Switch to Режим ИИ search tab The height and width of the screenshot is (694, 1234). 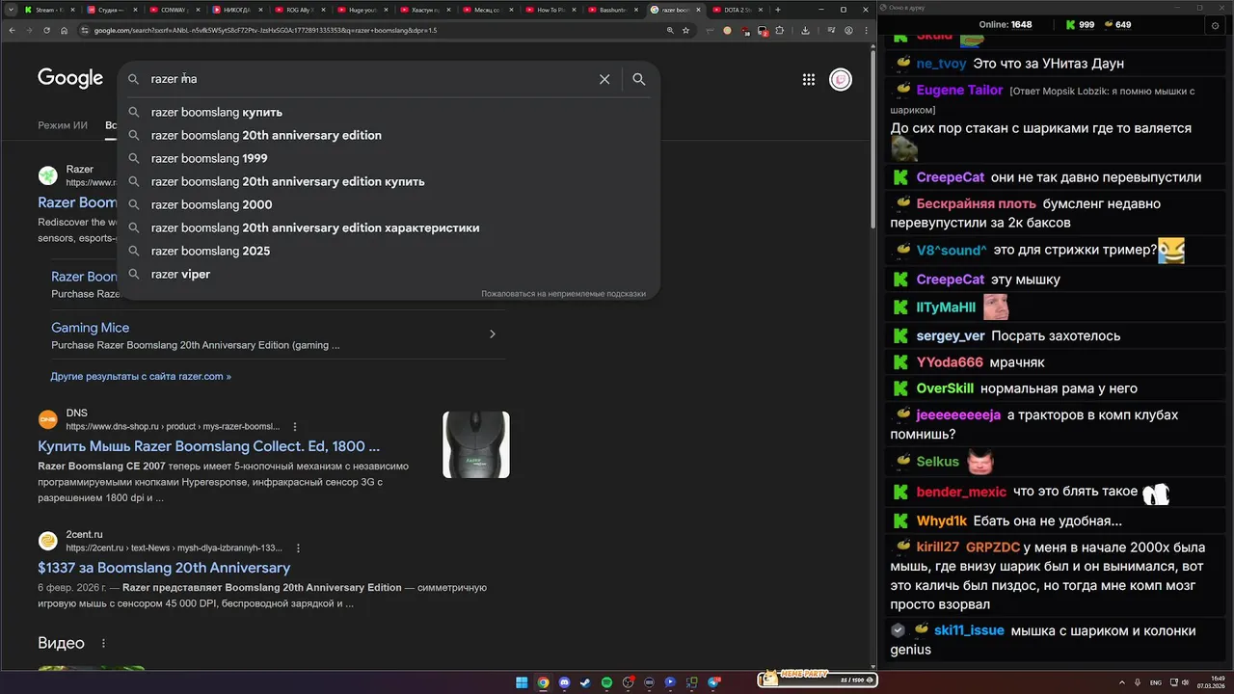pos(63,125)
